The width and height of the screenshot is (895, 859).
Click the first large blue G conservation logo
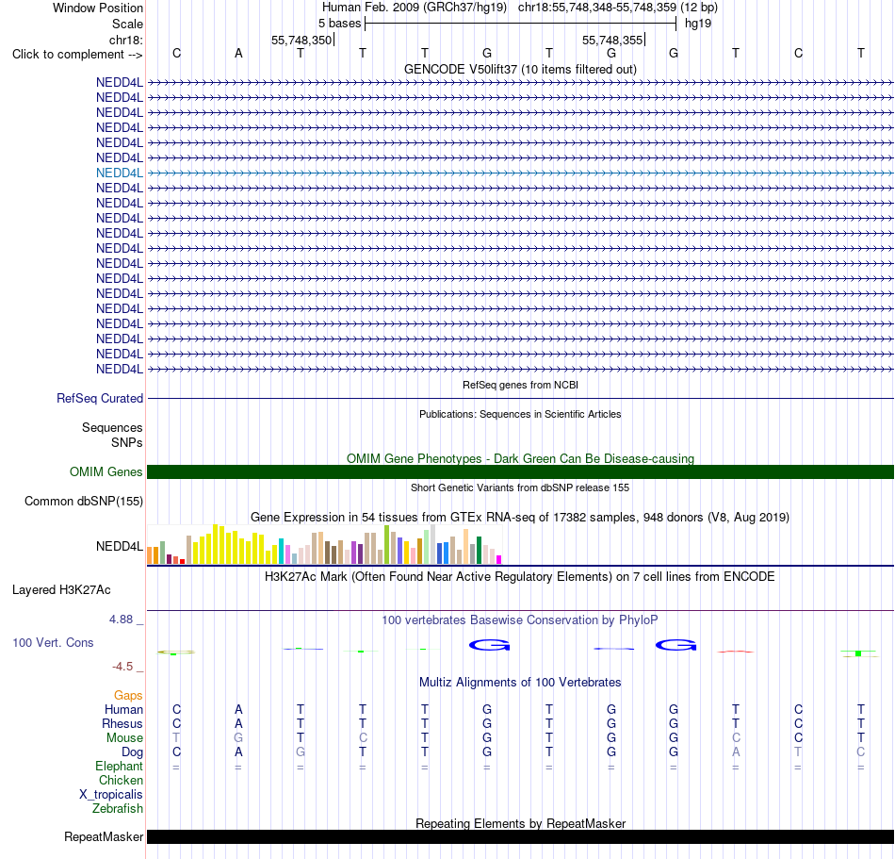pyautogui.click(x=489, y=645)
